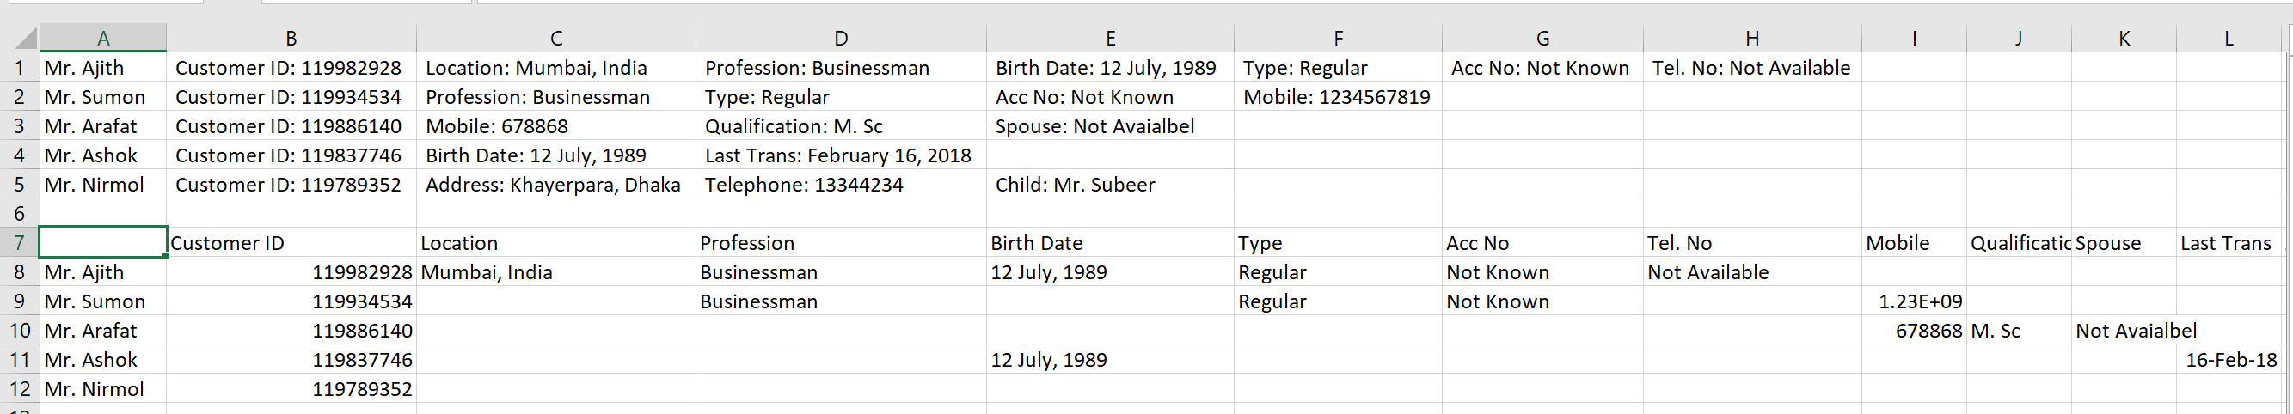The image size is (2293, 414).
Task: Select the column D header
Action: point(840,38)
